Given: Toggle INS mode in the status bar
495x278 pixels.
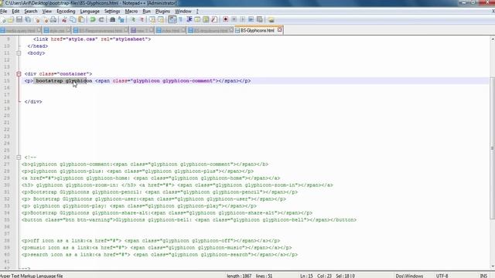Looking at the screenshot, I should pyautogui.click(x=483, y=276).
